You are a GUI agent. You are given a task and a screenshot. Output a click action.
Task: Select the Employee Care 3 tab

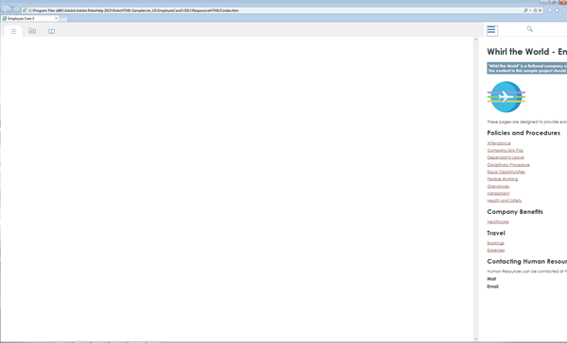[x=30, y=19]
